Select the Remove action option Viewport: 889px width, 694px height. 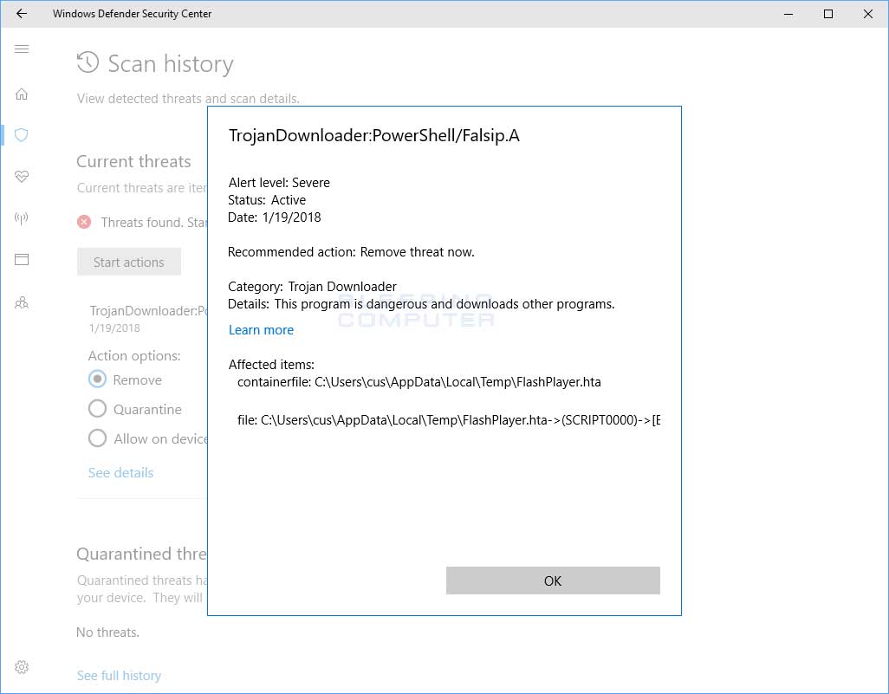pos(98,379)
